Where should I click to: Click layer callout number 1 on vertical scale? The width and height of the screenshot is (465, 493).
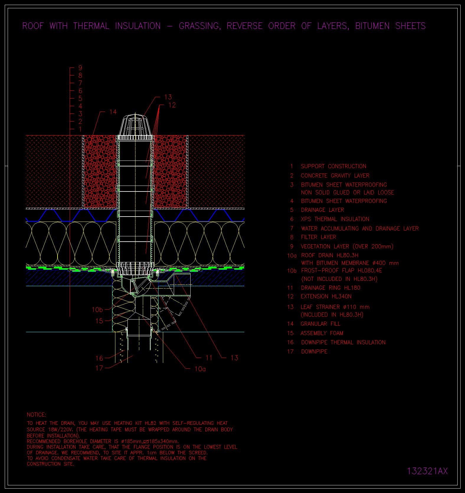[80, 129]
